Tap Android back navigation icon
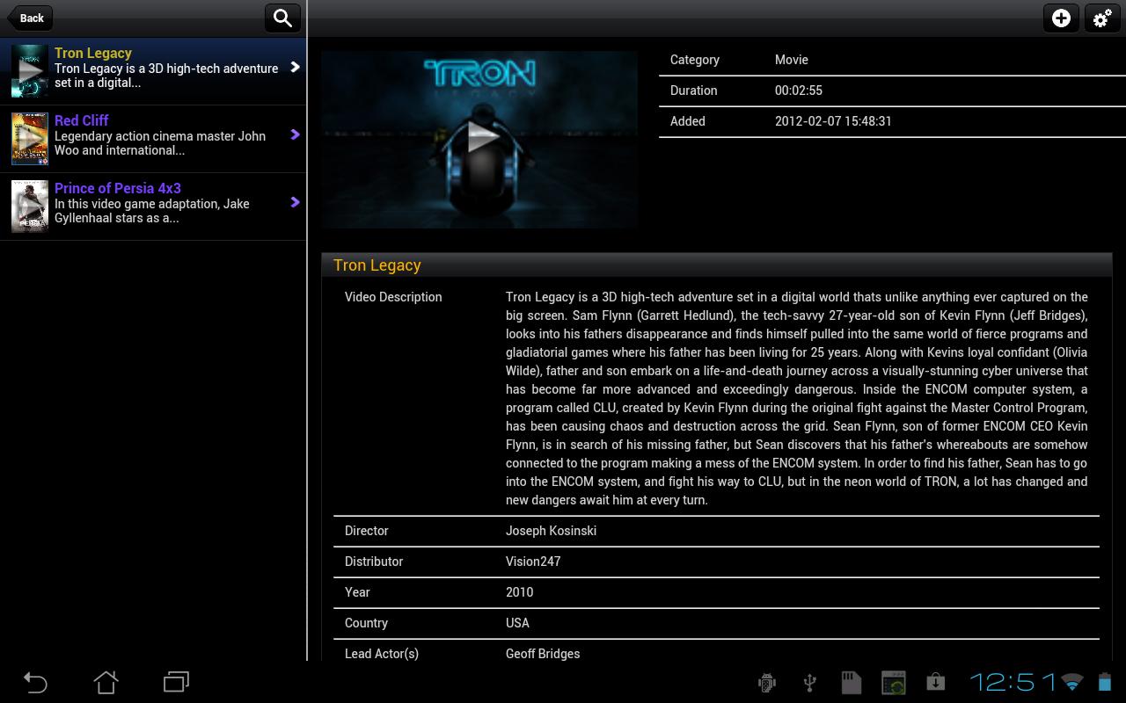1126x703 pixels. (35, 682)
